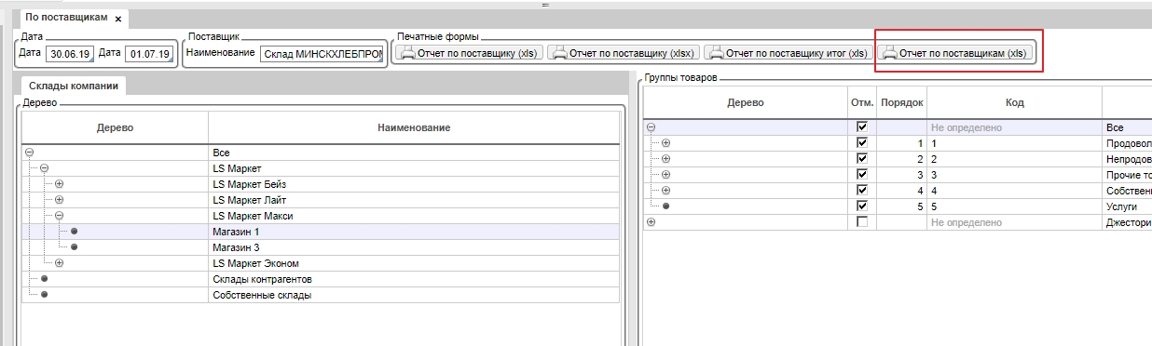Click the Отчет по поставщику итог (xls) button
1152x346 pixels.
click(789, 54)
